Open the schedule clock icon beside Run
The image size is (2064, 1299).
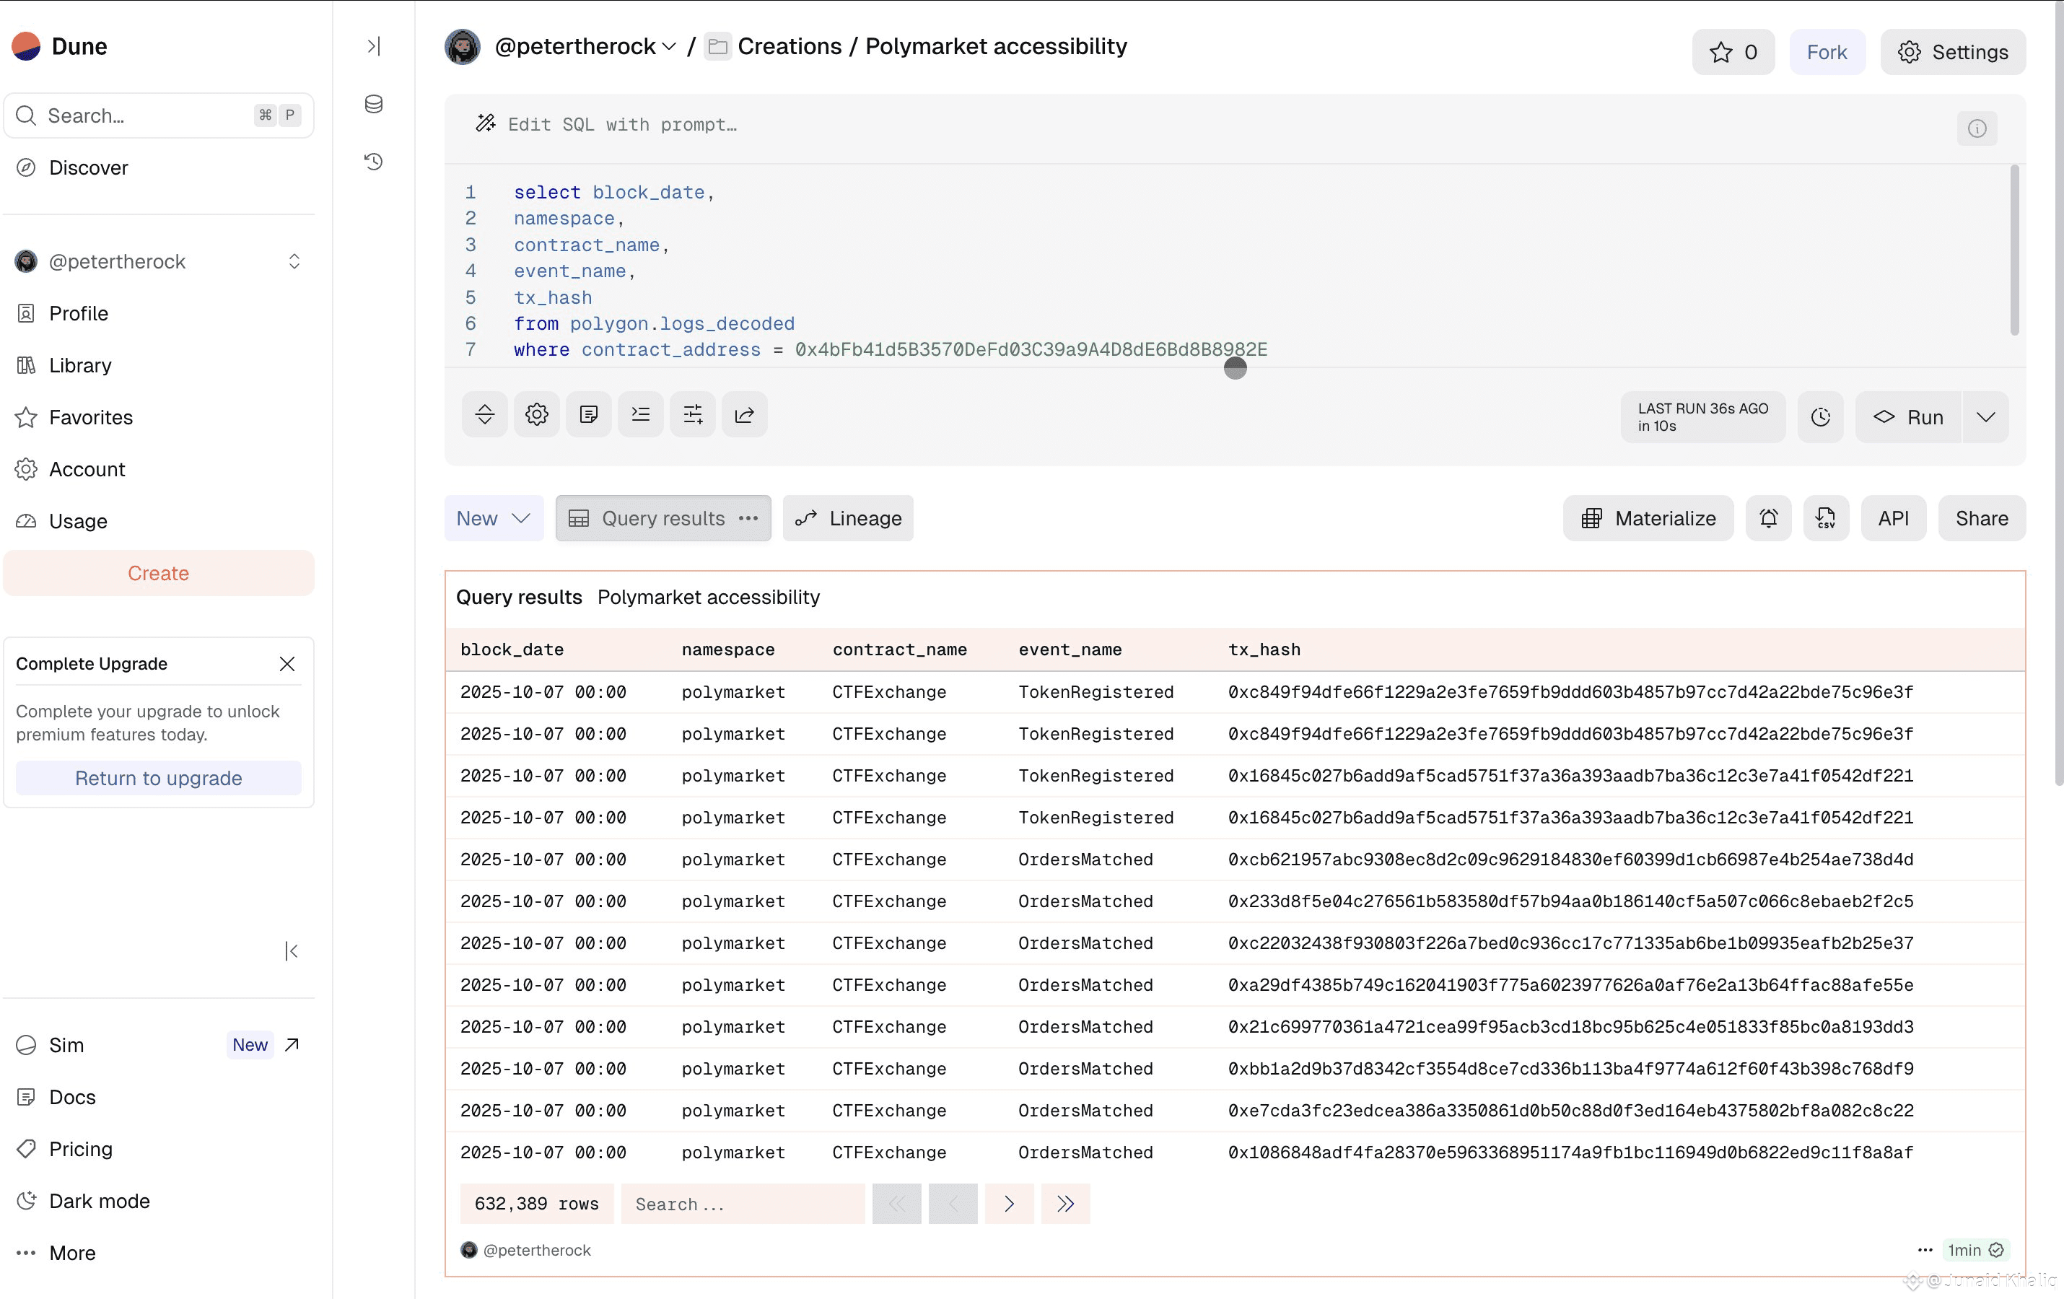[1821, 417]
